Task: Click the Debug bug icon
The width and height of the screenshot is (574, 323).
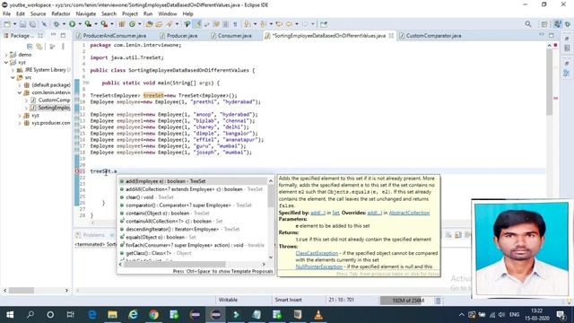Action: [x=57, y=24]
